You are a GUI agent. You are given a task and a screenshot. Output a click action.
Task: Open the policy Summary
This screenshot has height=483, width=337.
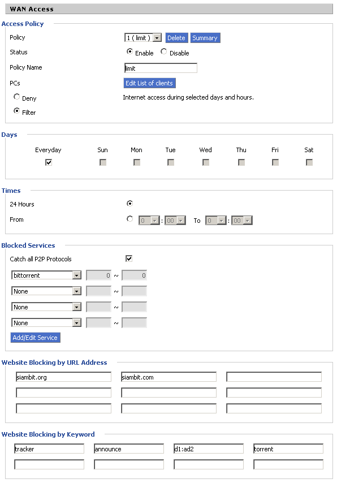pyautogui.click(x=205, y=38)
